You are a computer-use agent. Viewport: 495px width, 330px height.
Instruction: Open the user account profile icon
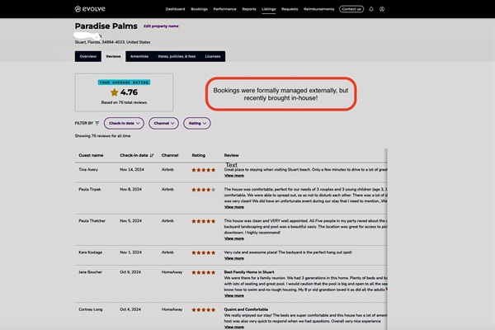(382, 9)
